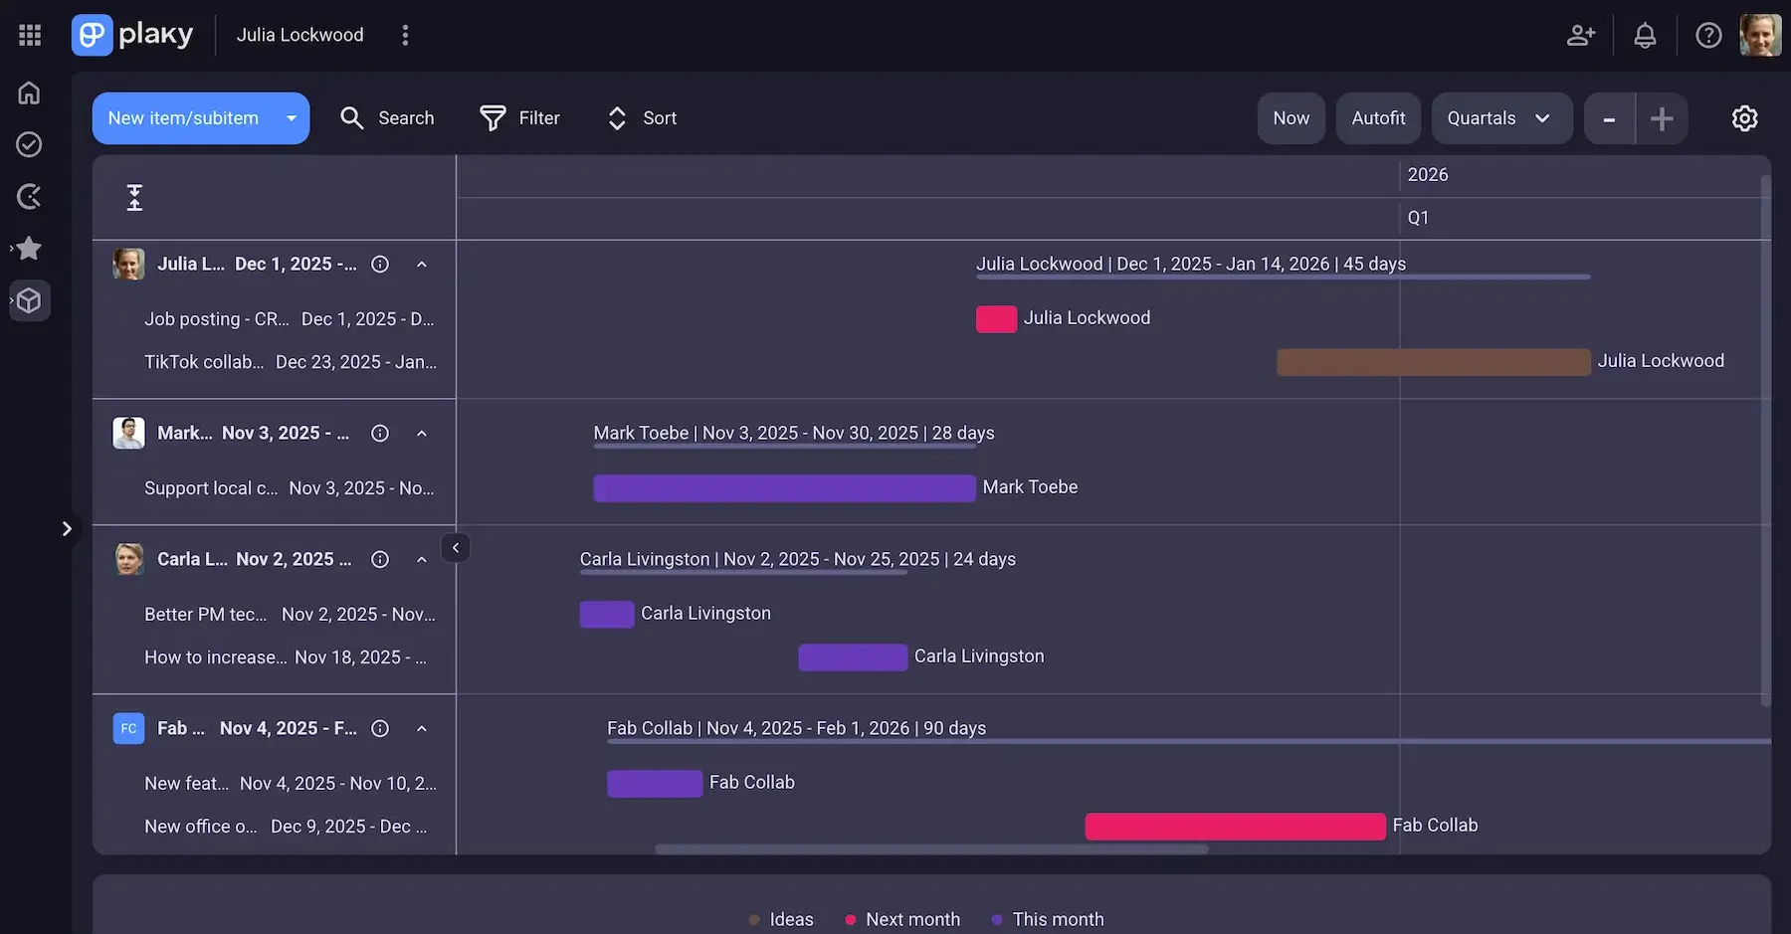Click the info icon for Fab Collab group
This screenshot has width=1791, height=934.
(380, 729)
